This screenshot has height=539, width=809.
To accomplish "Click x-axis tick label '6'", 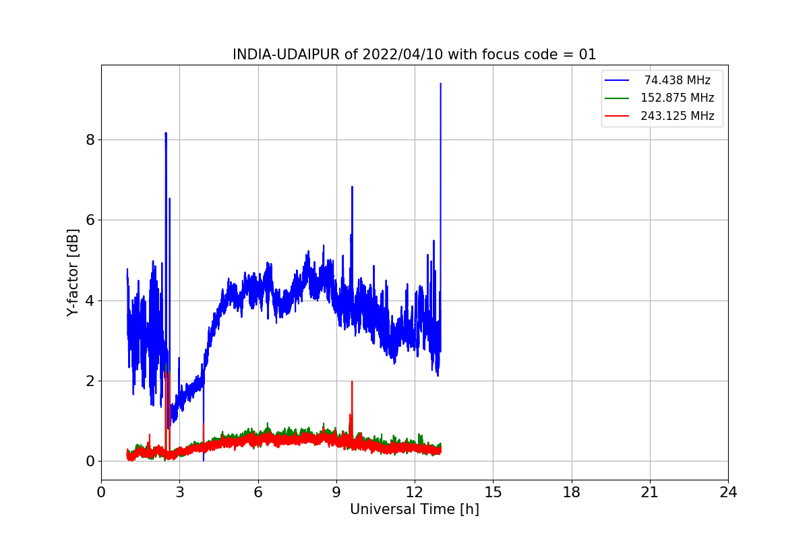I will point(258,493).
